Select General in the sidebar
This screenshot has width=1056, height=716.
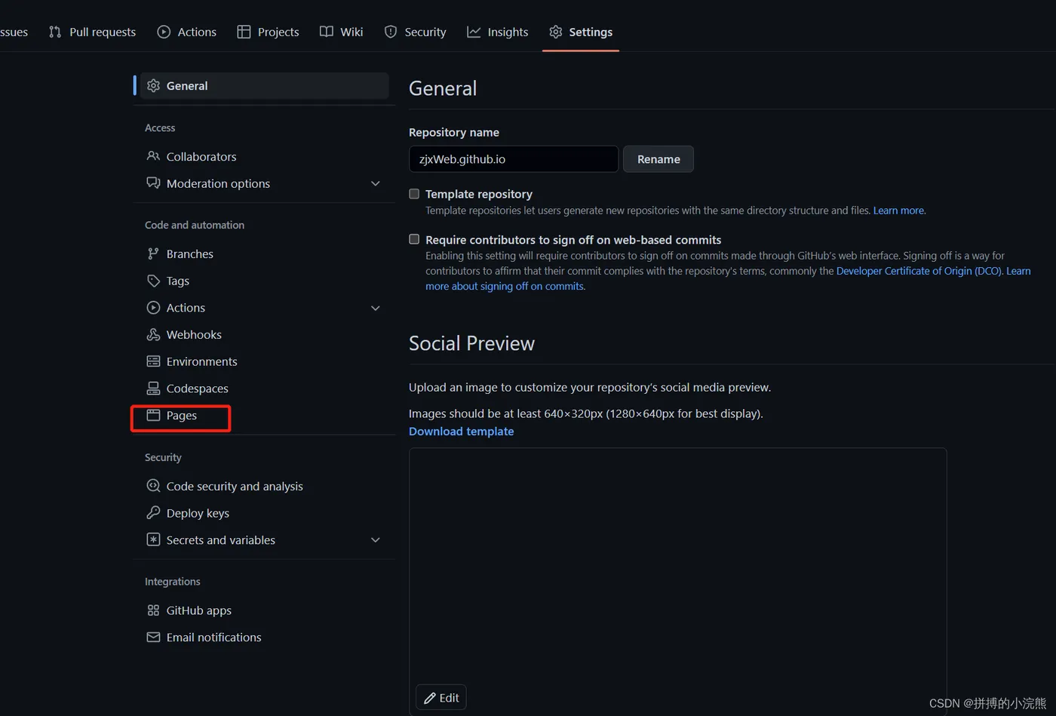click(x=265, y=86)
